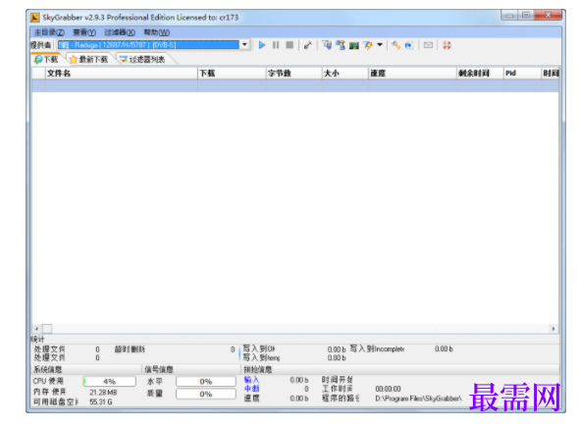The width and height of the screenshot is (579, 428).
Task: Click the 系统信息 section header
Action: click(x=48, y=369)
